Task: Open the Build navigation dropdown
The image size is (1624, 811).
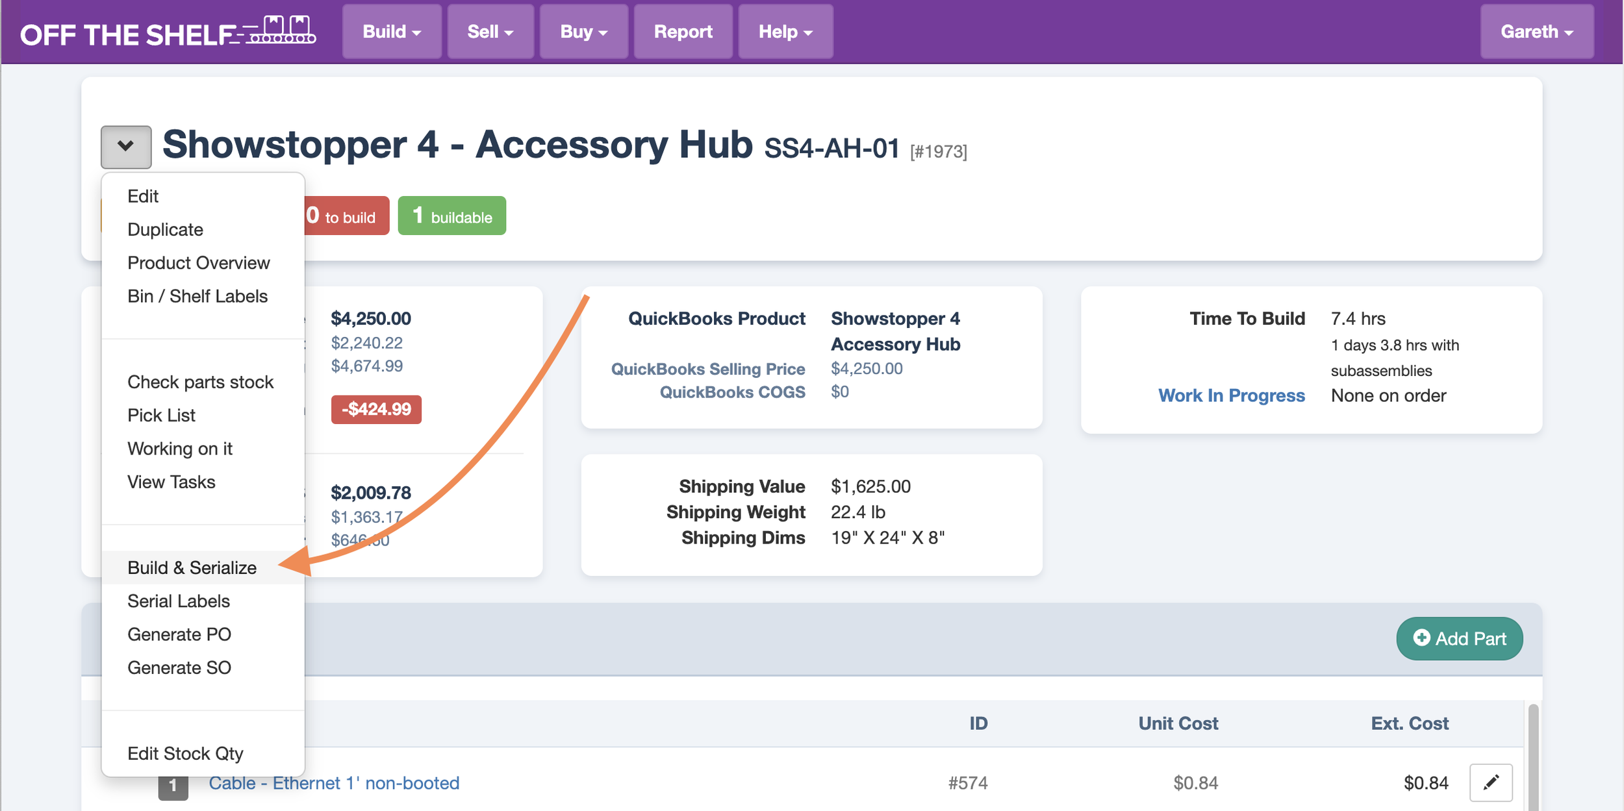Action: 392,32
